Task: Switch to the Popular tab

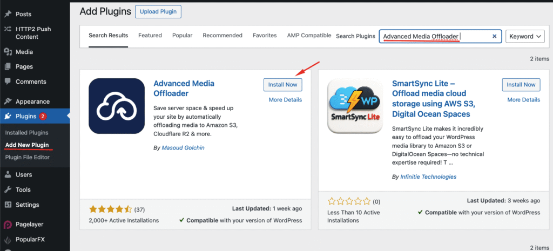Action: tap(183, 35)
